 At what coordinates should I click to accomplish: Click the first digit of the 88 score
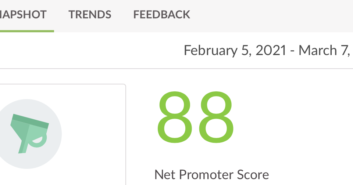point(175,117)
